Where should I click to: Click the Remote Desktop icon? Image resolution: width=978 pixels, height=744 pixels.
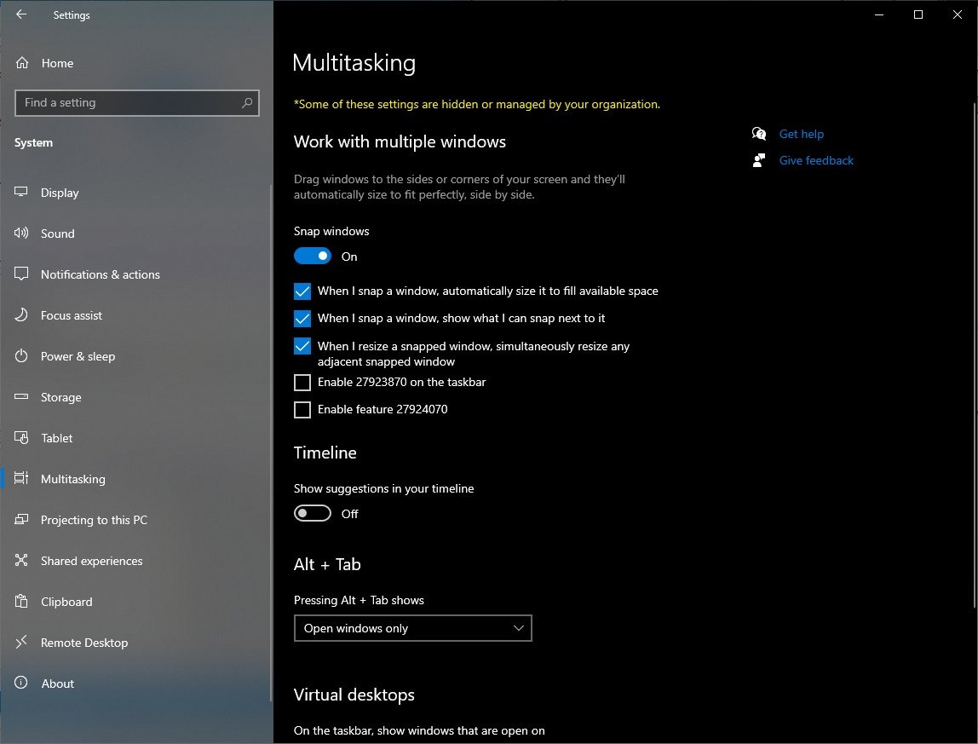22,643
